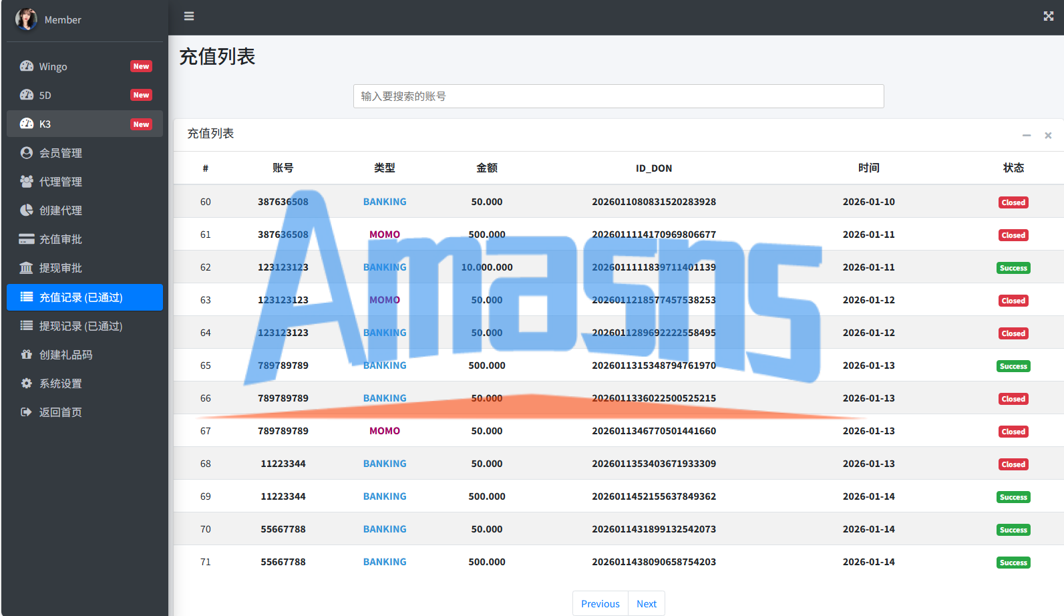Open the 提现审批 menu item

85,267
